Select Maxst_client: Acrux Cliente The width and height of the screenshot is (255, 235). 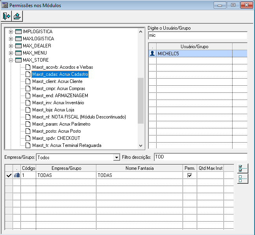point(57,81)
